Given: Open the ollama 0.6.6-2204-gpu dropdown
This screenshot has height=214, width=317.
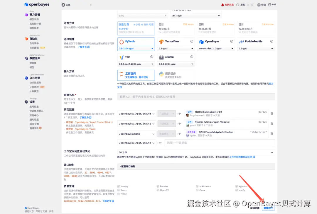Looking at the screenshot, I should [176, 64].
